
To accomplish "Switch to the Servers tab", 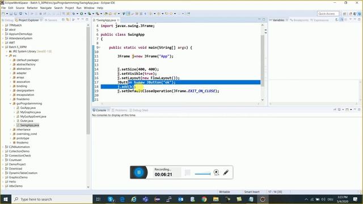I will tap(51, 20).
